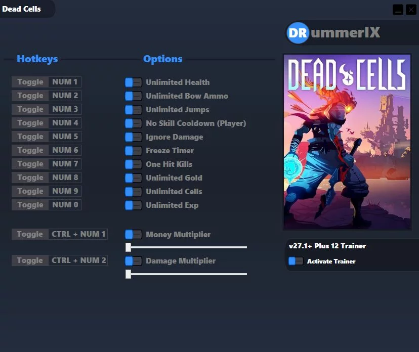
Task: Click the Damage Multiplier slider handle
Action: (128, 274)
